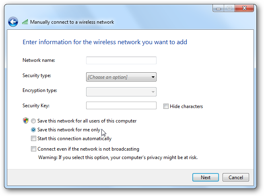Enable Connect even if network not broadcasting

click(x=33, y=149)
